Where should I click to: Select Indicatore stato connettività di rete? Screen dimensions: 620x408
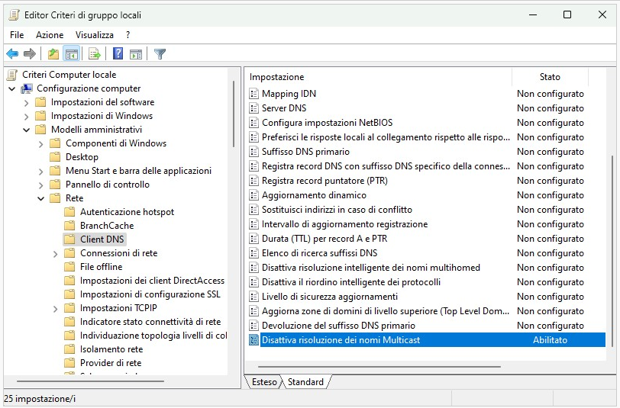[x=150, y=322]
